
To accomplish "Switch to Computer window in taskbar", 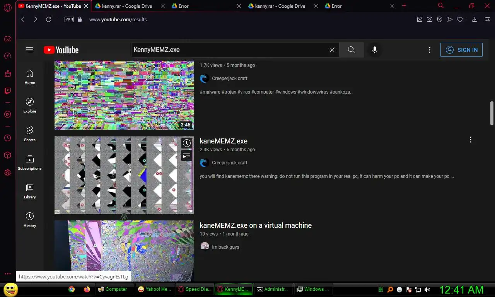I will [115, 289].
